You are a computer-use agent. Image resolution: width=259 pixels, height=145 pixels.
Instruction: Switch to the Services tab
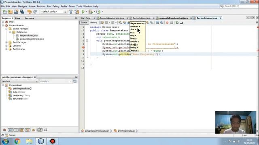(30, 18)
